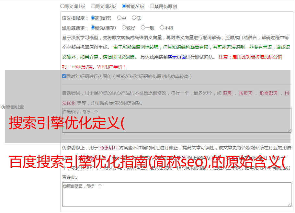Image resolution: width=295 pixels, height=213 pixels.
Task: Click the 伪原创修正 textarea resize handle
Action: pos(289,205)
